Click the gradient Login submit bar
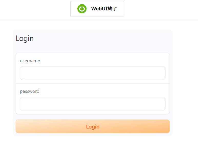This screenshot has height=149, width=198. pyautogui.click(x=93, y=126)
